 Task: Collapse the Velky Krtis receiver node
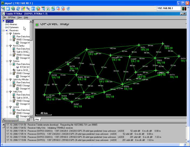click(7, 92)
